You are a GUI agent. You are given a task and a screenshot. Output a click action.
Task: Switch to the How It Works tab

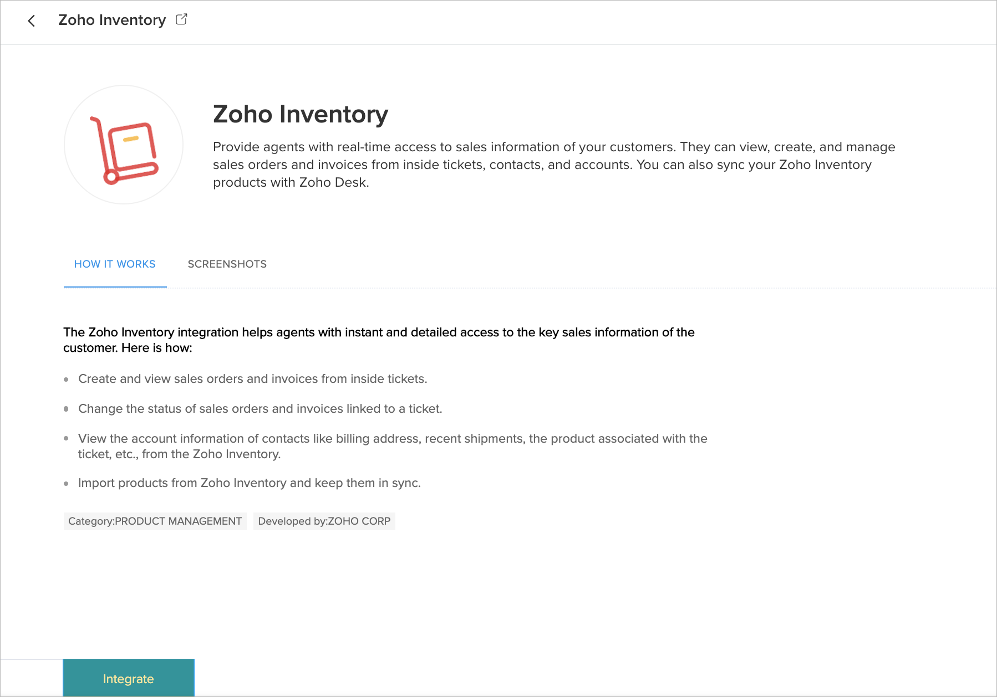point(115,264)
